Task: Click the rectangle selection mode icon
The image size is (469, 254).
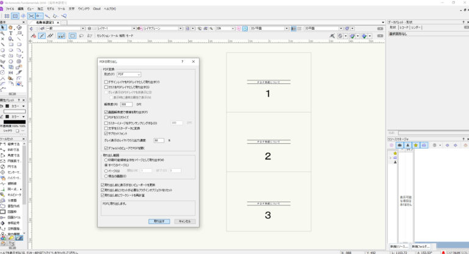Action: click(x=73, y=36)
